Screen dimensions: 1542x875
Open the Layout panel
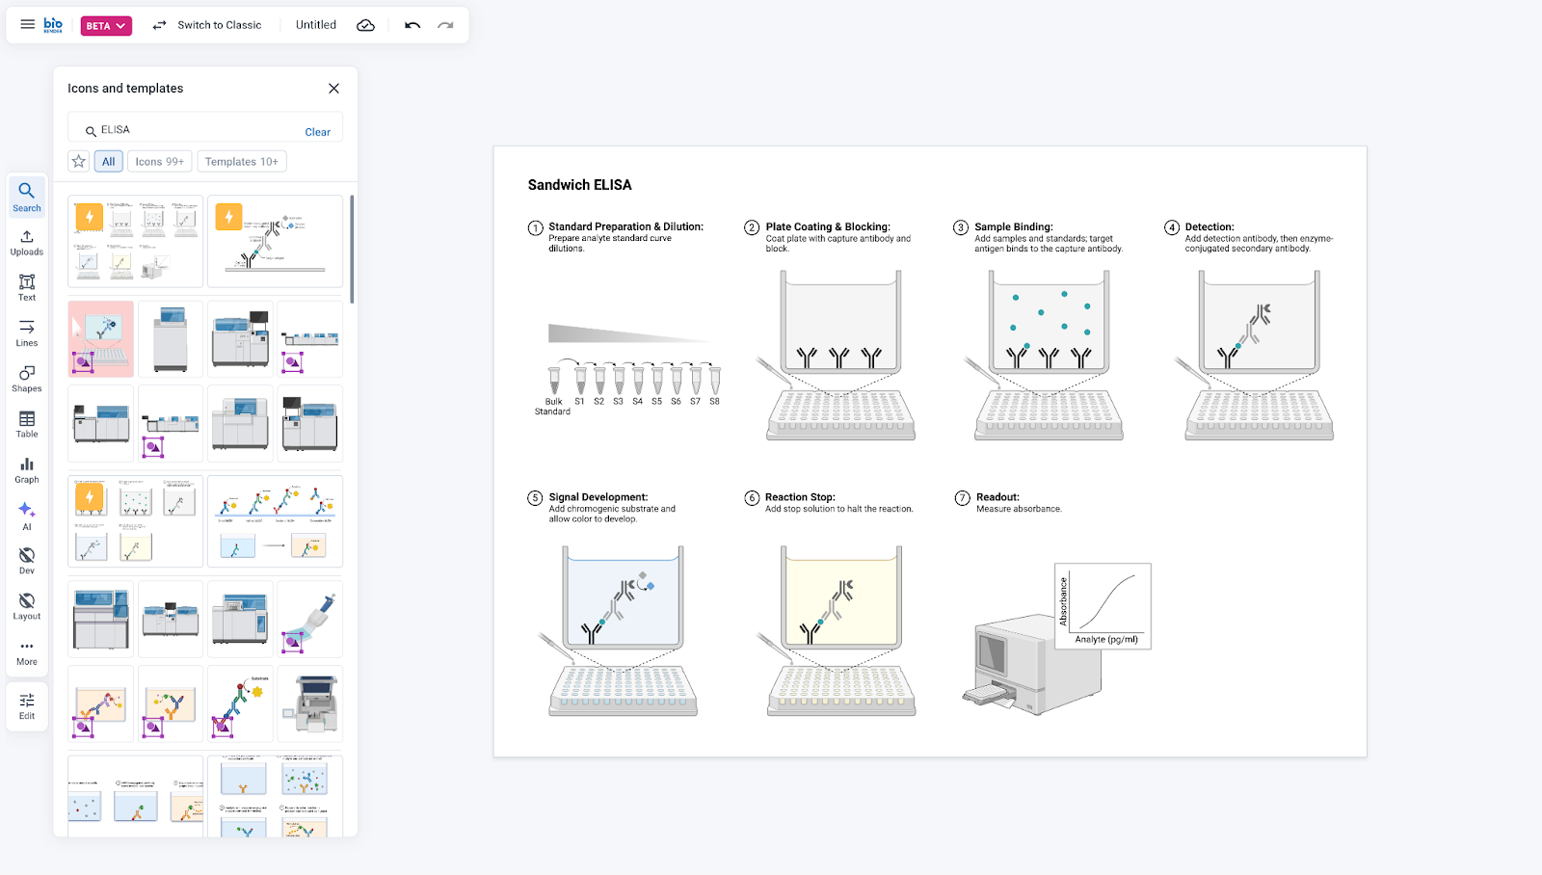(x=27, y=606)
